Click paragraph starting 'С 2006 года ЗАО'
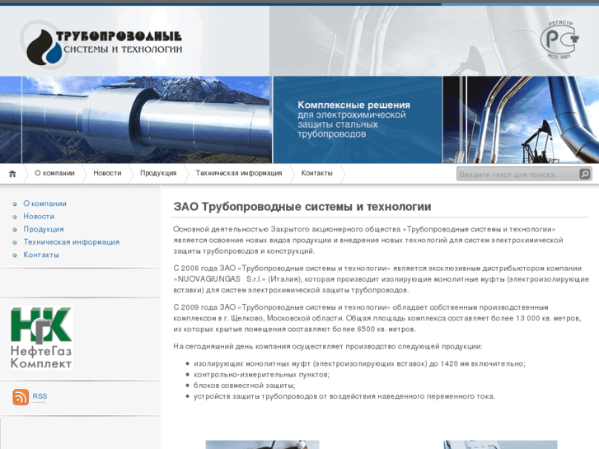 381,279
